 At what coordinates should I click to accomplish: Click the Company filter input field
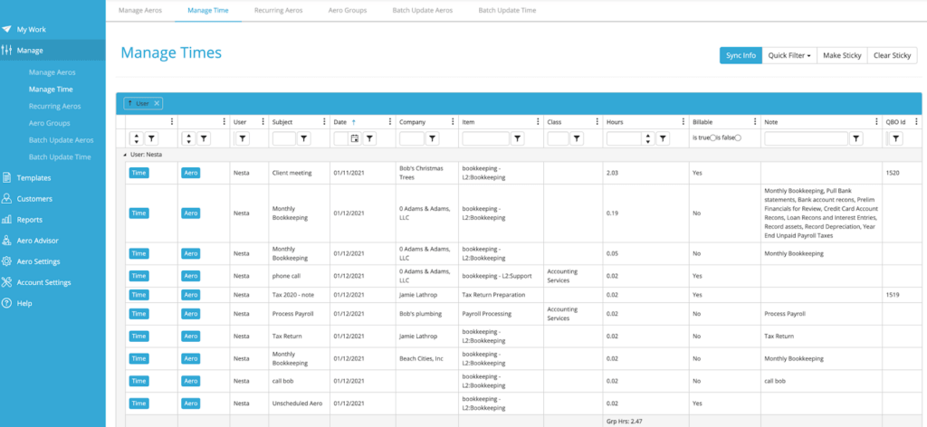coord(412,138)
